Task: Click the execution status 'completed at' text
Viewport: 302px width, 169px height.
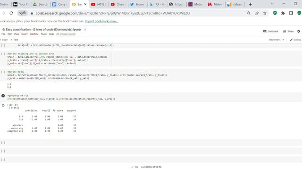Action: (x=151, y=167)
